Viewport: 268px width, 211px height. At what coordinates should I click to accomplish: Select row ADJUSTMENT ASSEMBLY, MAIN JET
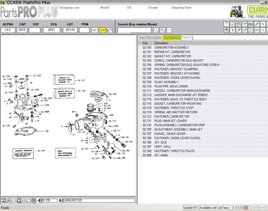(203, 129)
